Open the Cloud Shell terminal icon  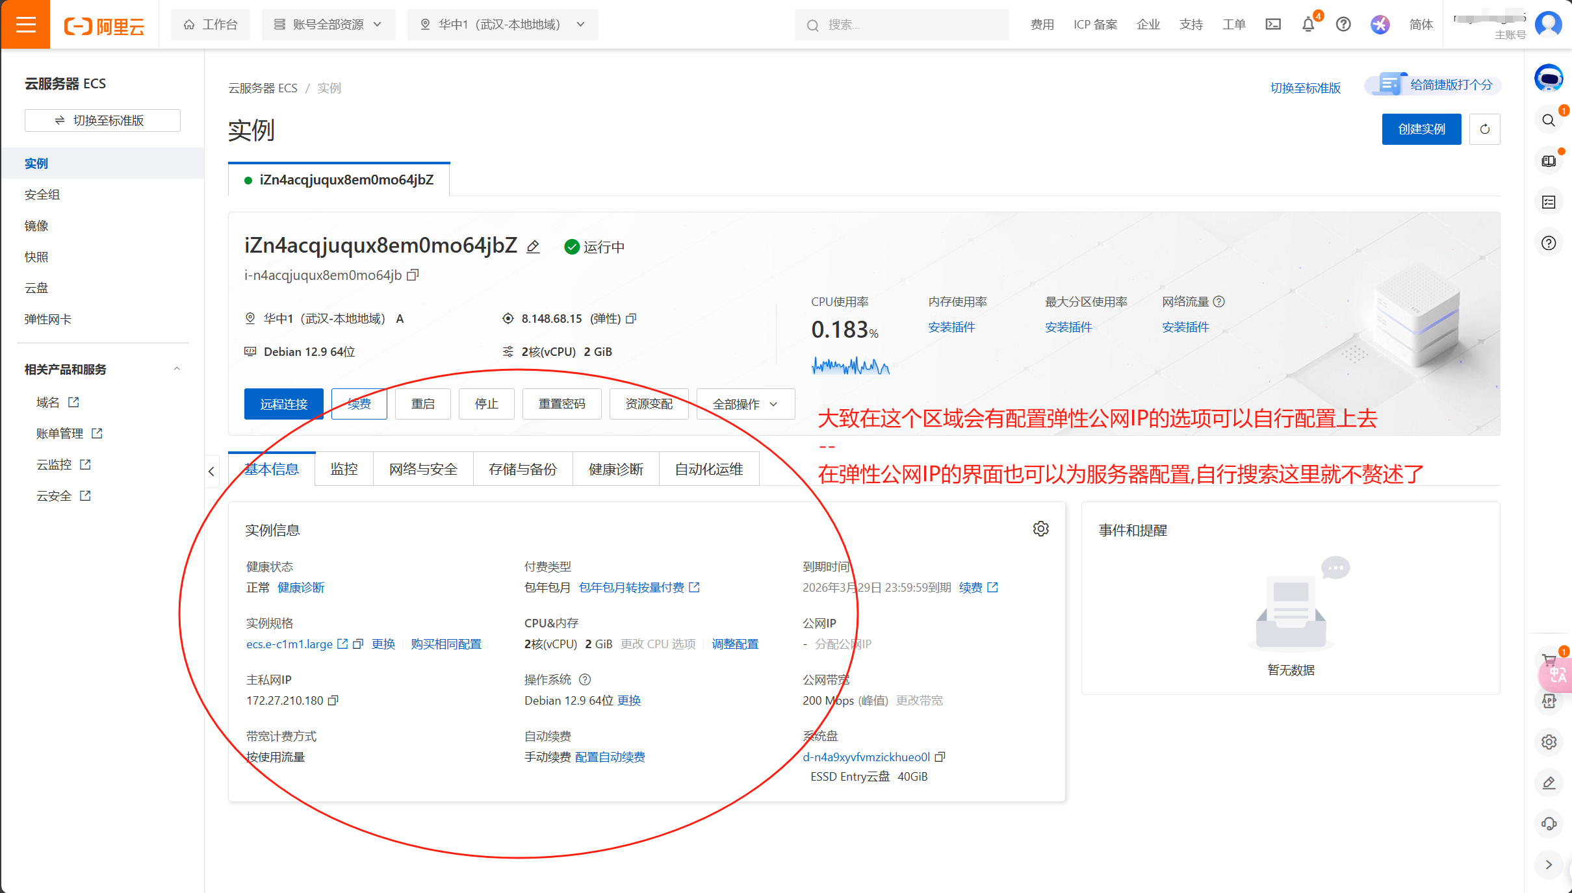pyautogui.click(x=1273, y=25)
